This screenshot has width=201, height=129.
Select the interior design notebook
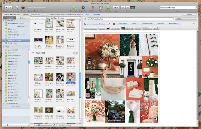pyautogui.click(x=13, y=35)
